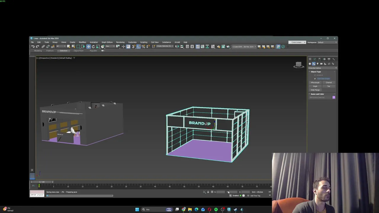Open the Utilities wrench panel tab
The width and height of the screenshot is (379, 213).
(334, 59)
